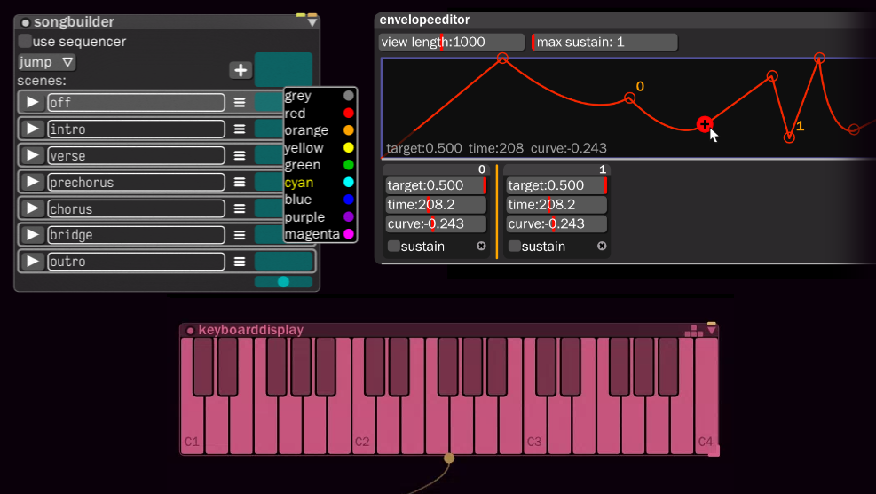Click the C2 key on keyboarddisplay
The width and height of the screenshot is (876, 494).
pos(364,424)
